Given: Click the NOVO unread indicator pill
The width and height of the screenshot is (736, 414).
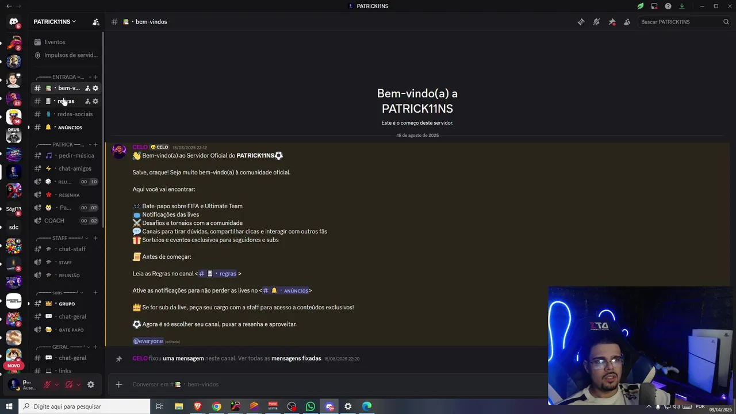Looking at the screenshot, I should 14,366.
